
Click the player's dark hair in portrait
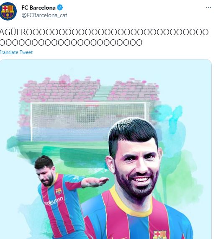[x=133, y=131]
